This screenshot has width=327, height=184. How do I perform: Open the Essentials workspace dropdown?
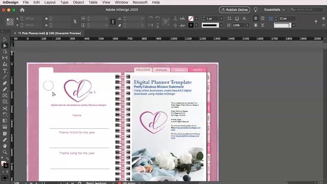coord(274,10)
